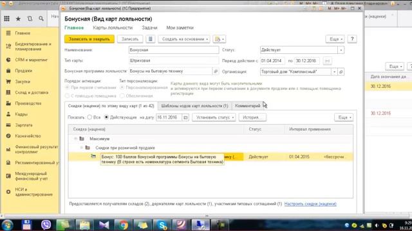The height and width of the screenshot is (231, 412).
Task: Switch to Карты лояльности navigation tab
Action: [x=113, y=28]
